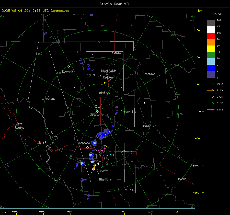Click the Single_Scan_VIL title
Screen dimensions: 230x215
(115, 4)
